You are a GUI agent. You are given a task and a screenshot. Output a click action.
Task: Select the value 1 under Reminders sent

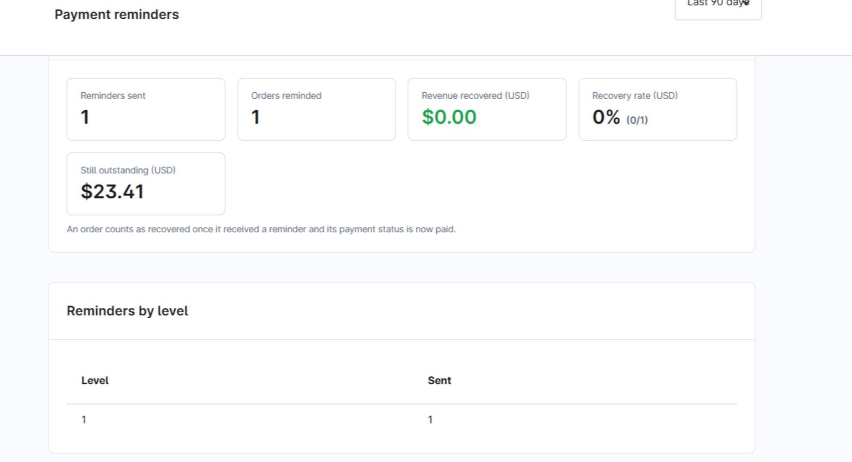(x=85, y=117)
